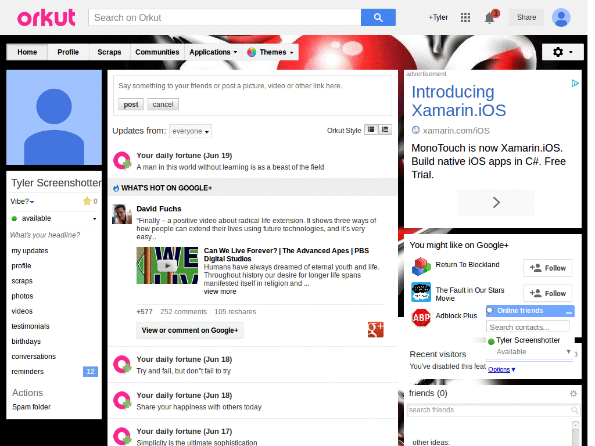Click the Orkut logo
The image size is (595, 446).
46,18
